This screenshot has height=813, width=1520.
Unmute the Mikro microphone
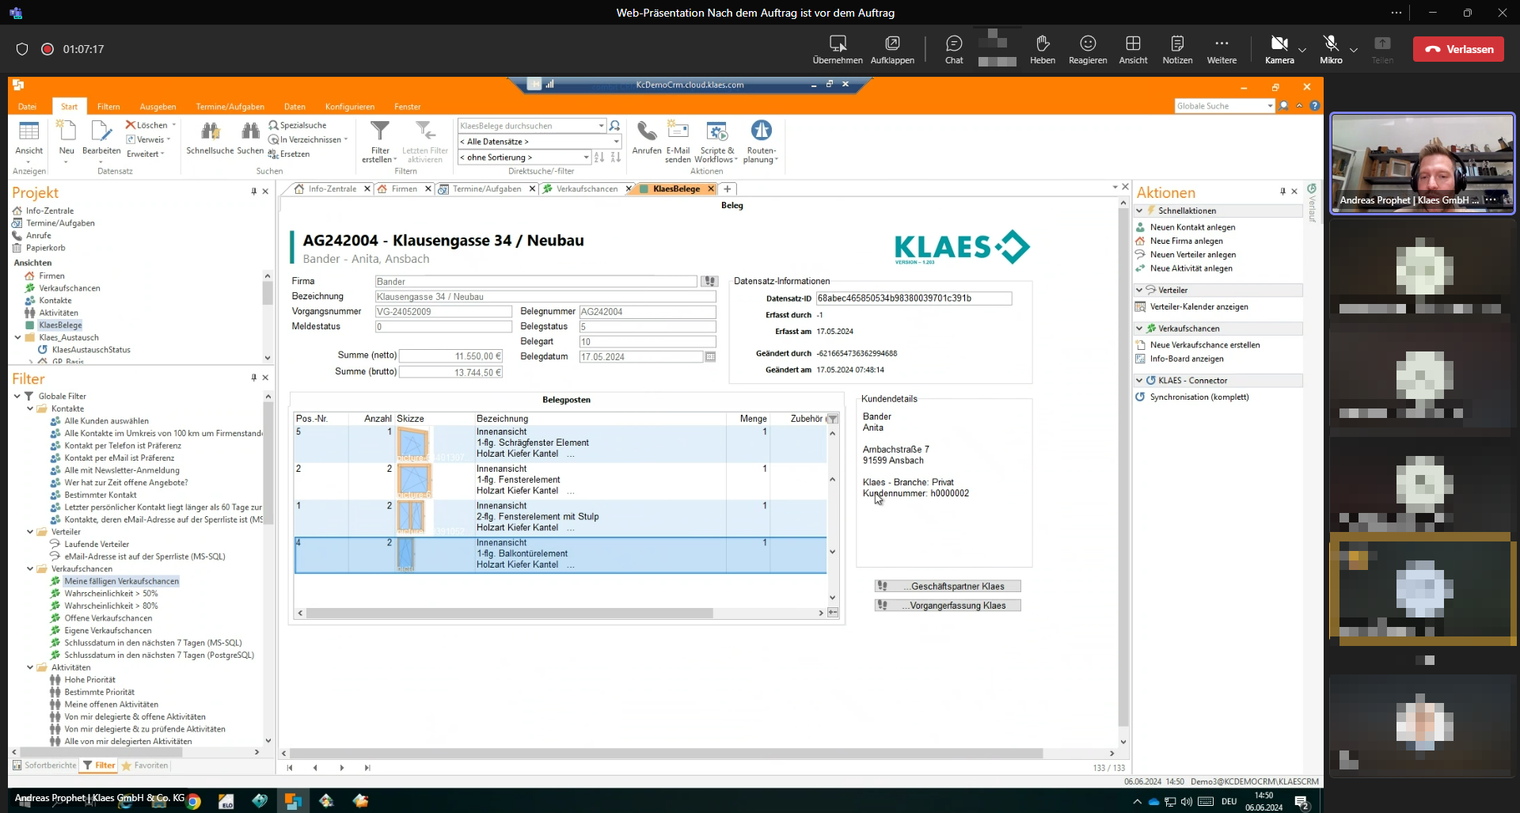point(1331,49)
